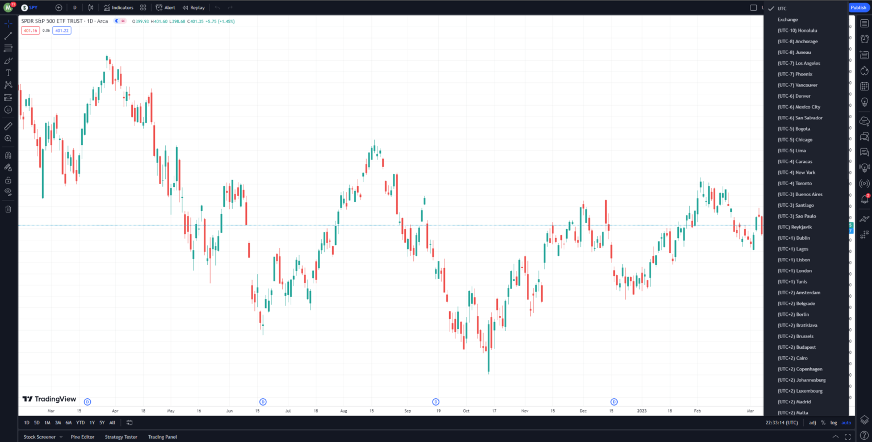Click the Publish button
The width and height of the screenshot is (872, 442).
(x=858, y=7)
